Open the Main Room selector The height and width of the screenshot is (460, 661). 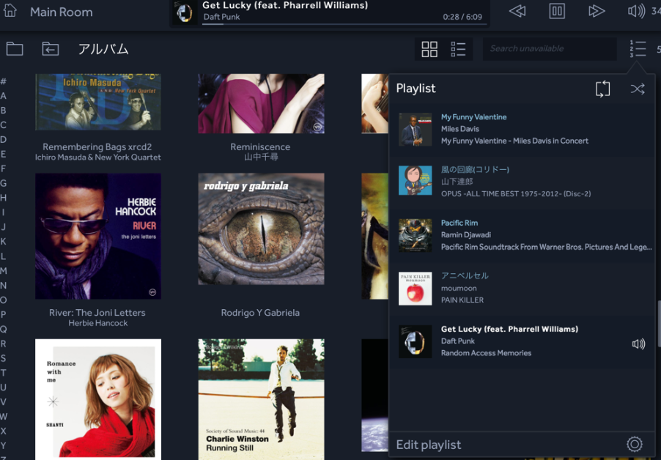click(x=61, y=12)
